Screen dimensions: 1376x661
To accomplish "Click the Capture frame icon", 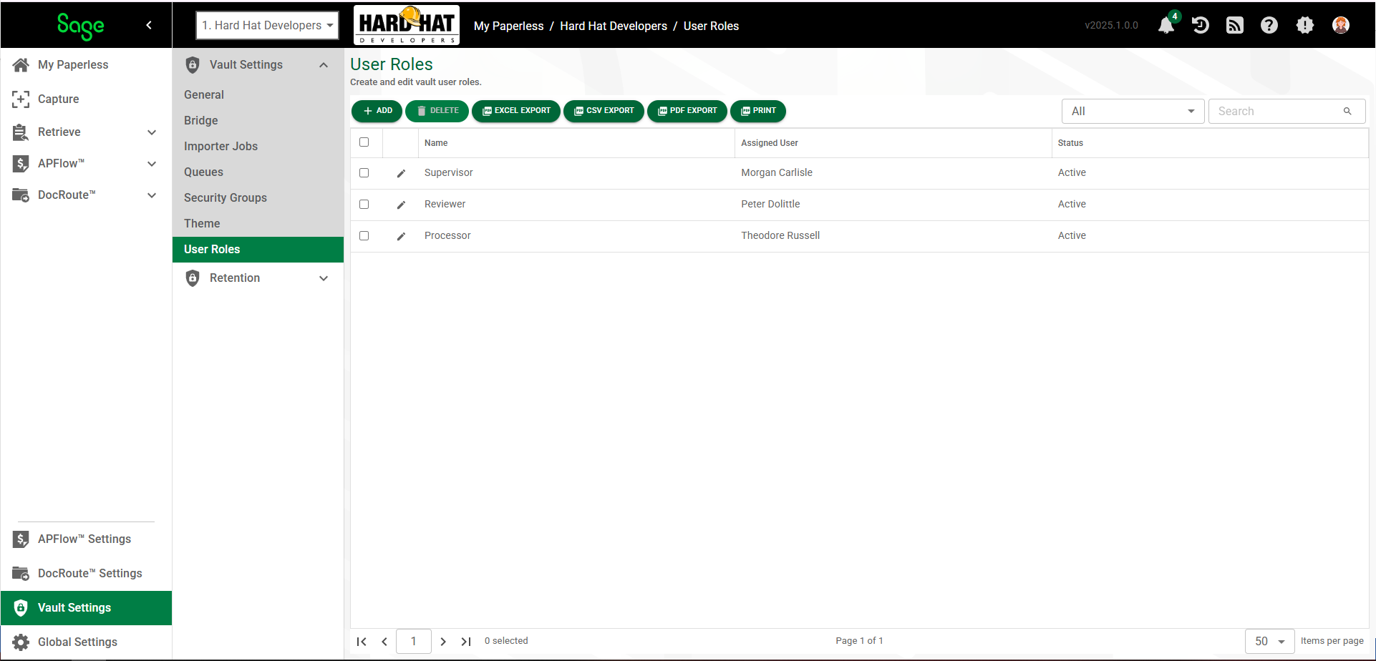I will point(21,99).
